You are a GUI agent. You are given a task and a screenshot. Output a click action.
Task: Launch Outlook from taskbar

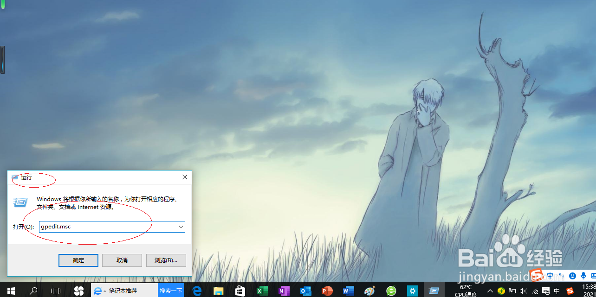305,291
